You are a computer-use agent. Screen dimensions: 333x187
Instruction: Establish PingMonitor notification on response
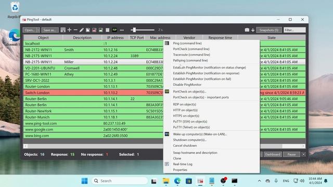click(x=206, y=73)
